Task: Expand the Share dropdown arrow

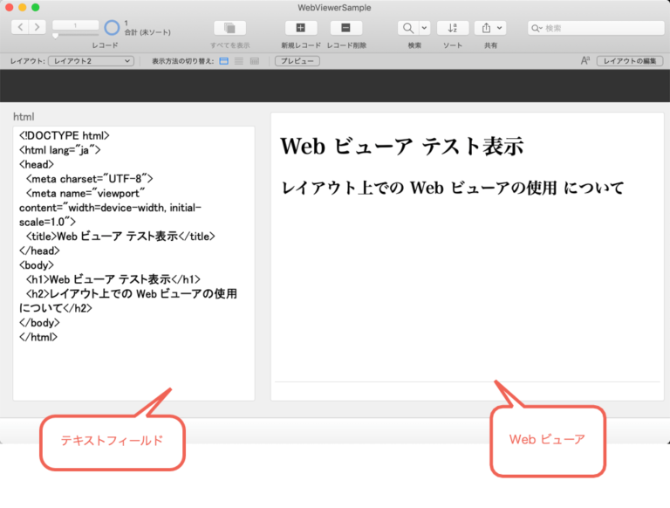Action: click(499, 28)
